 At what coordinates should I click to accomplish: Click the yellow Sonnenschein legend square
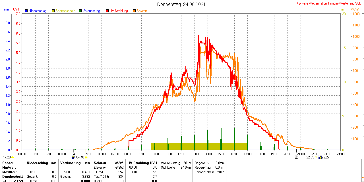(53, 11)
